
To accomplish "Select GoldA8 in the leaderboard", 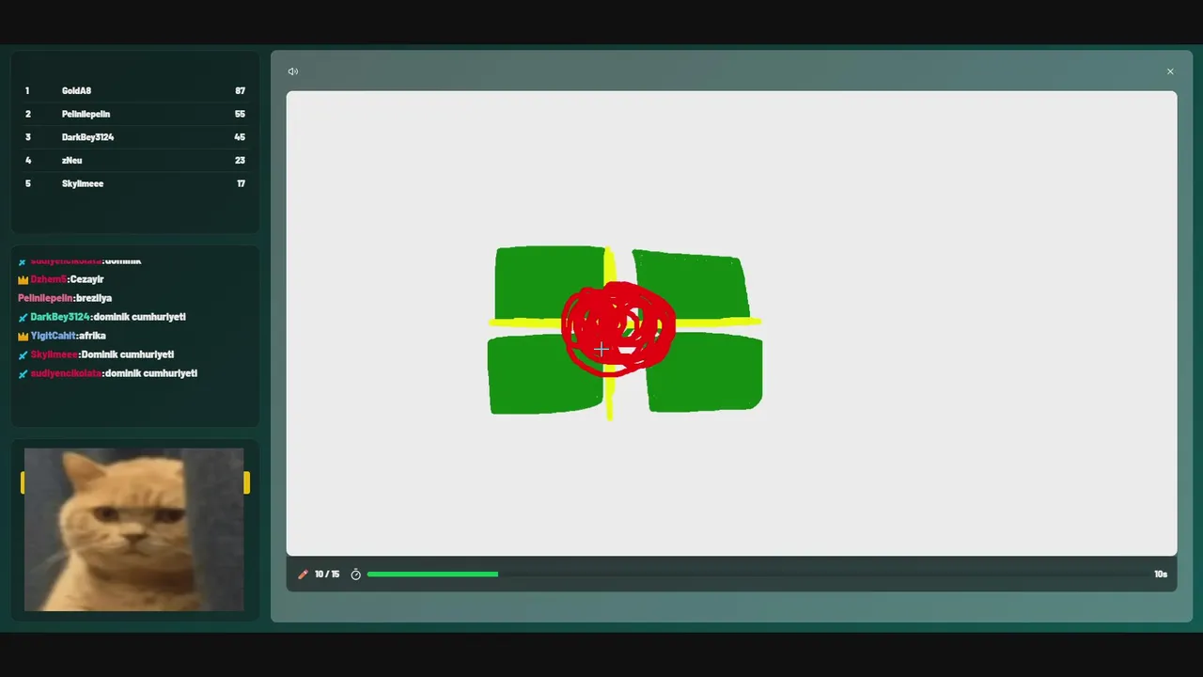I will [135, 91].
